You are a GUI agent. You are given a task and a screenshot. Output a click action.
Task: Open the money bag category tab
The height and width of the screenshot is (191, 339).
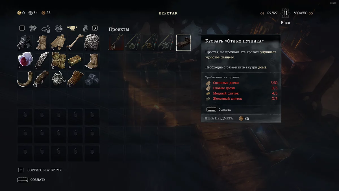pyautogui.click(x=85, y=28)
